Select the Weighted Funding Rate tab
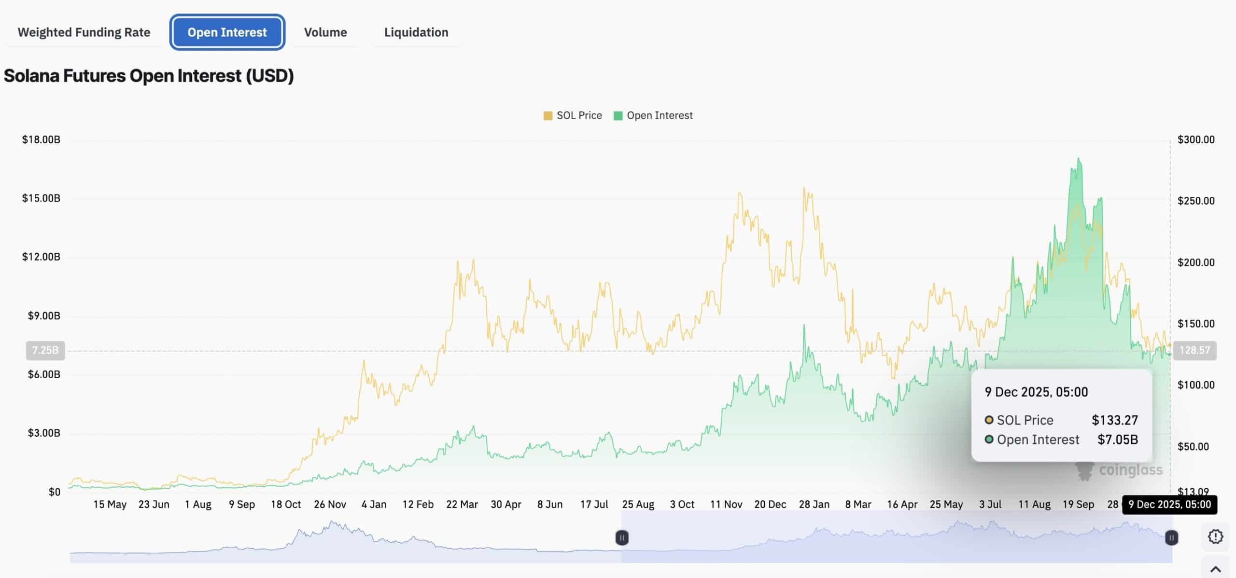 click(x=84, y=32)
